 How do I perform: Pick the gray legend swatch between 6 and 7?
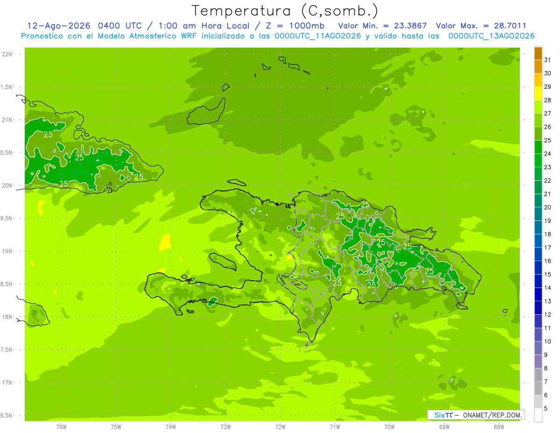[x=538, y=389]
